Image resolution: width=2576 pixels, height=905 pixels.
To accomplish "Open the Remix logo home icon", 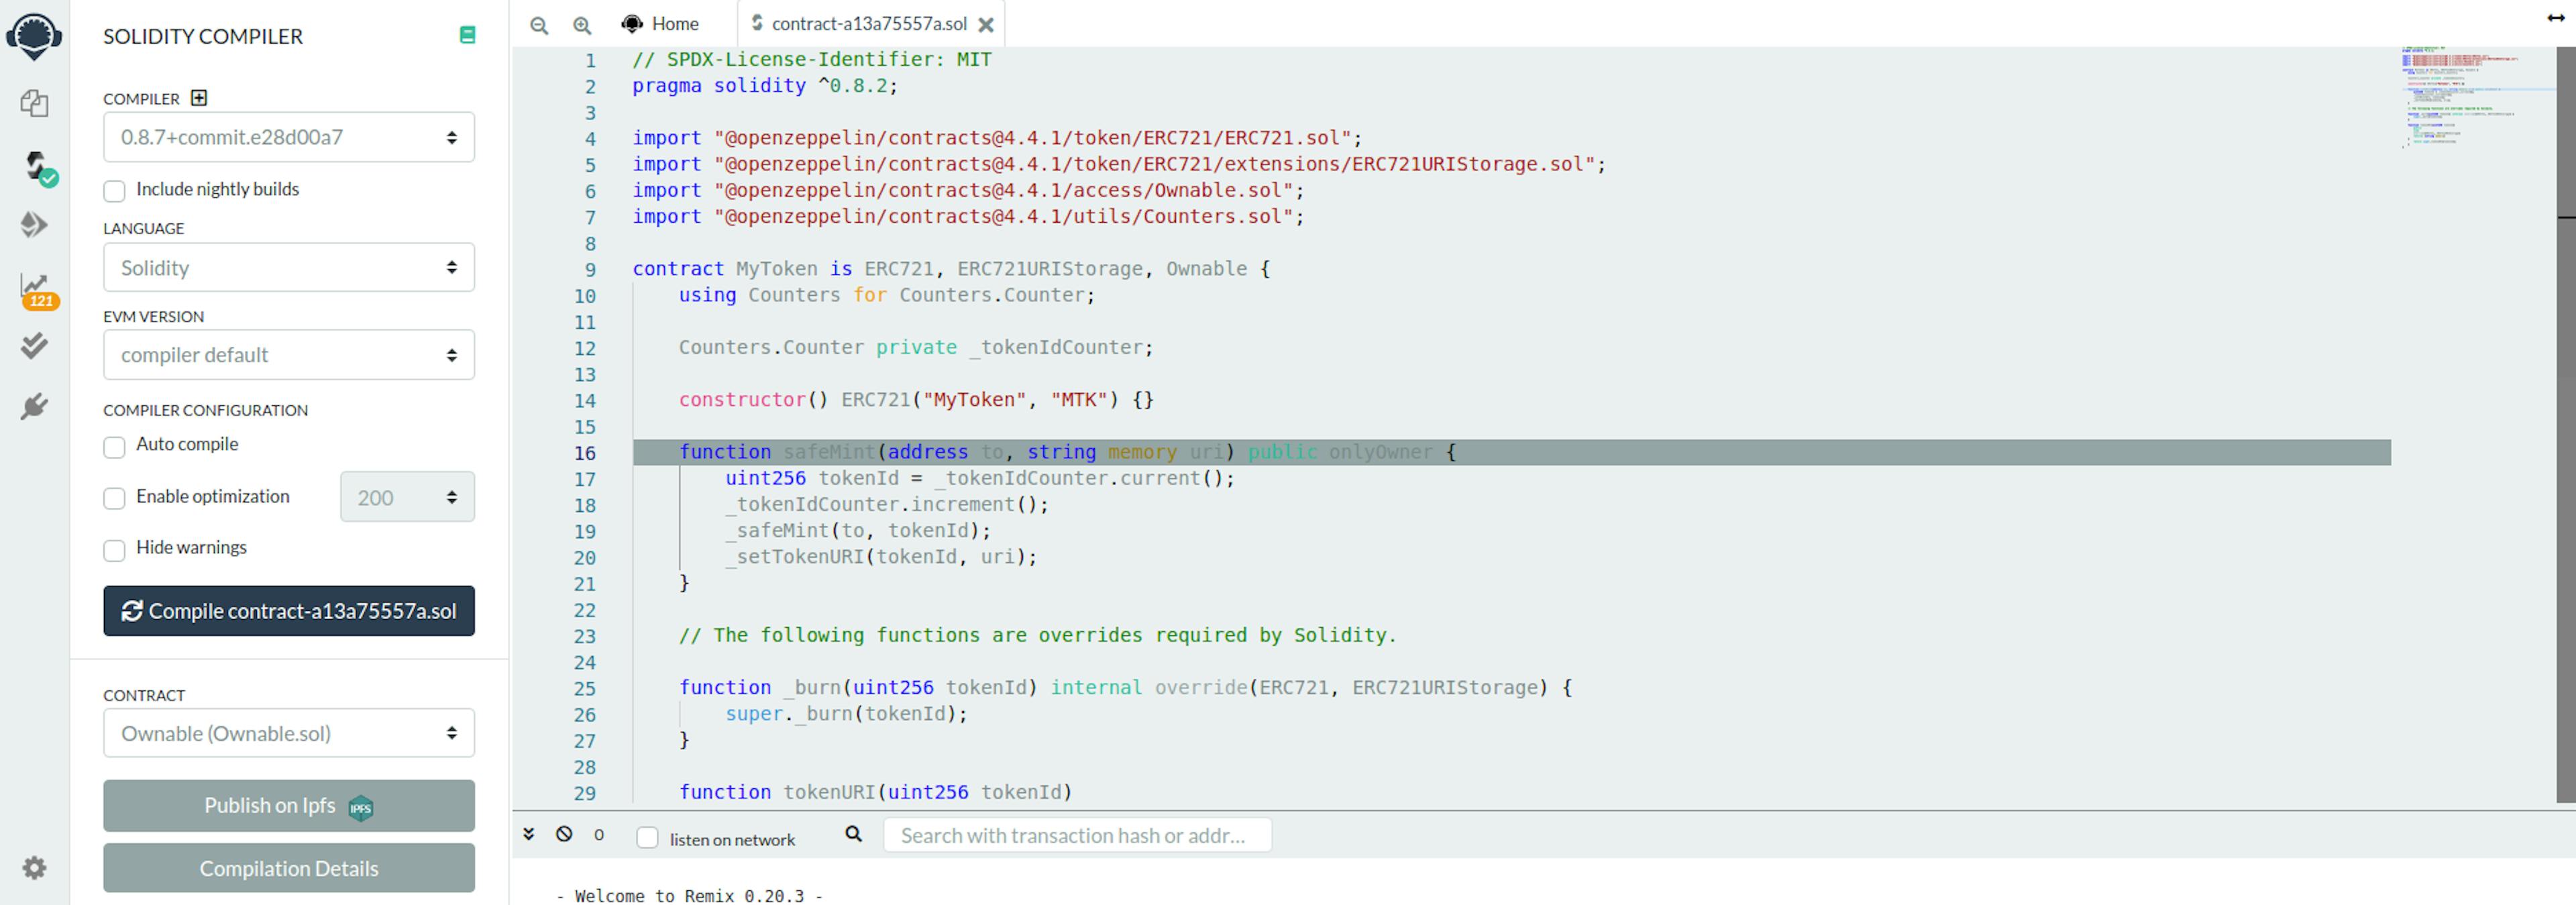I will coord(34,36).
